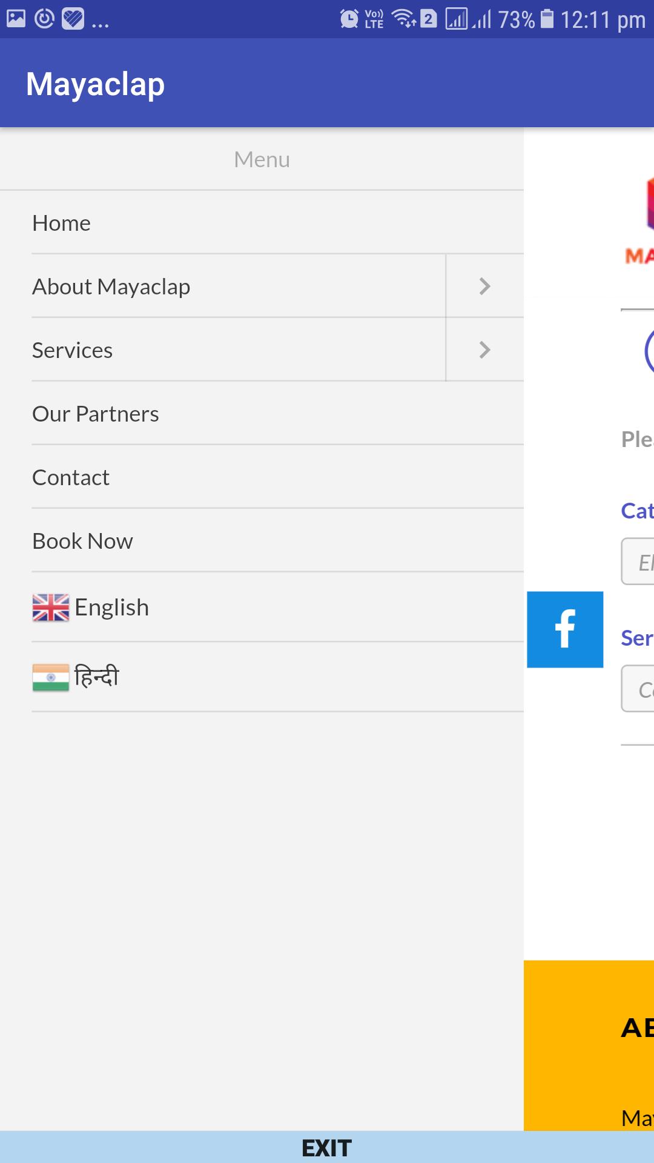This screenshot has width=654, height=1163.
Task: Tap the alarm icon in status bar
Action: click(349, 19)
